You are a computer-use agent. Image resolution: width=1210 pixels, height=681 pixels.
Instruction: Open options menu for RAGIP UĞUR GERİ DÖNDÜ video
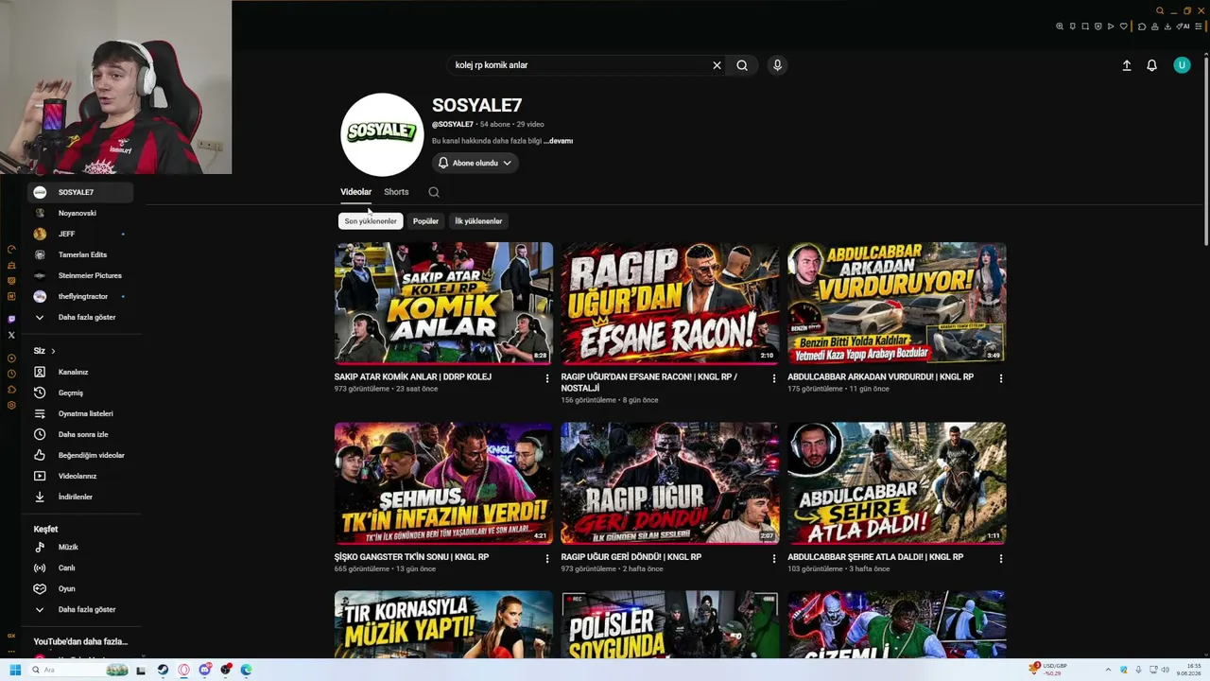click(x=773, y=559)
